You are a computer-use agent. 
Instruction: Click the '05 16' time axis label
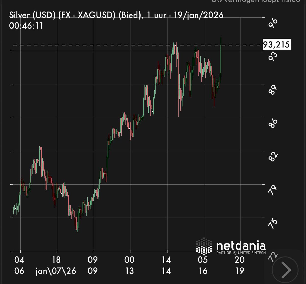203,265
